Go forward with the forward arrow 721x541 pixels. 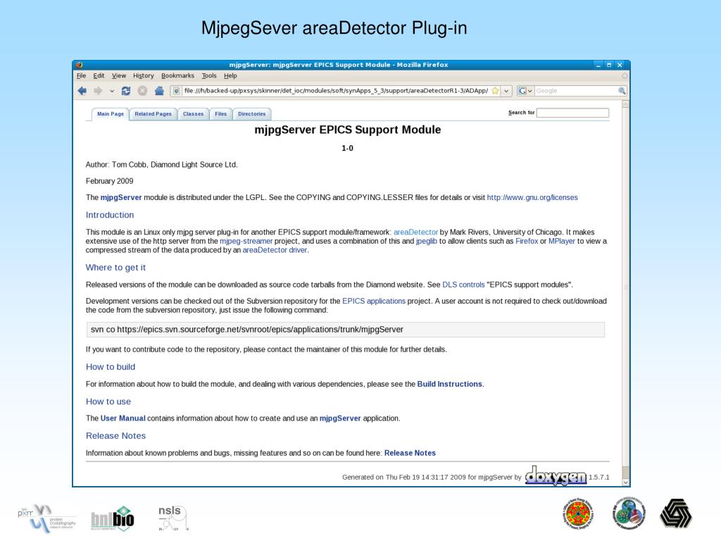[x=98, y=91]
